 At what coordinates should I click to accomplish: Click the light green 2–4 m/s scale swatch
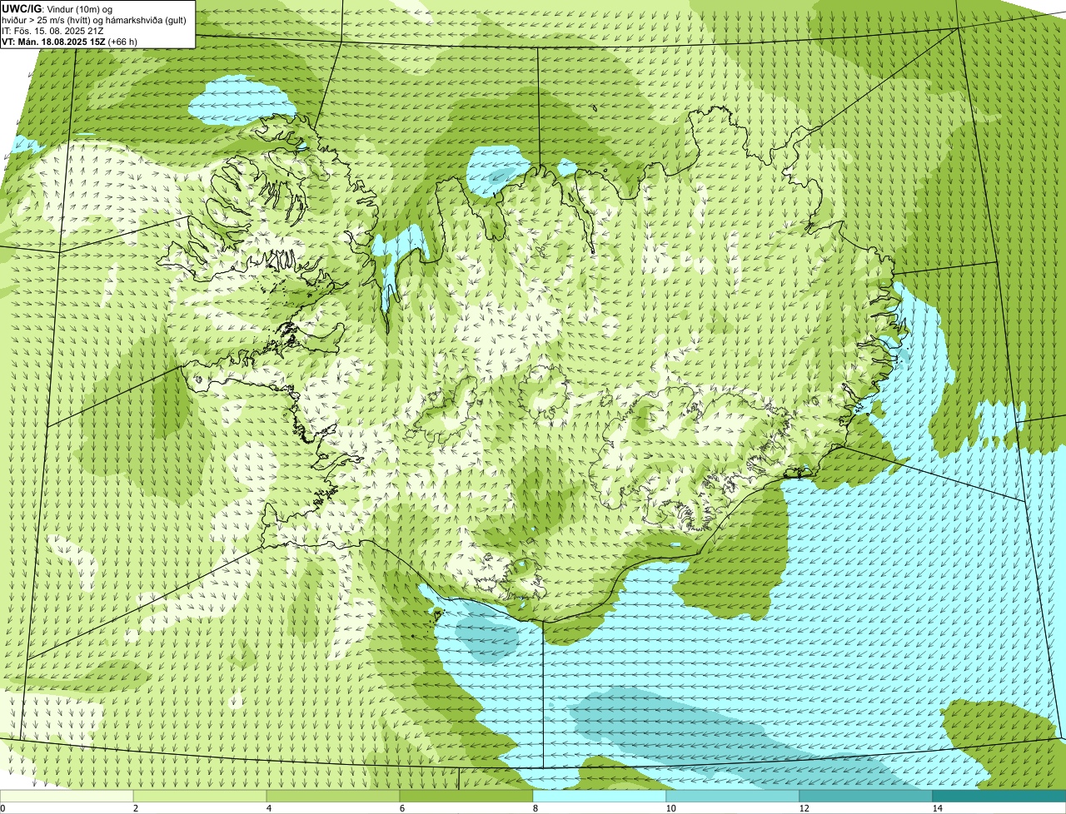[200, 796]
